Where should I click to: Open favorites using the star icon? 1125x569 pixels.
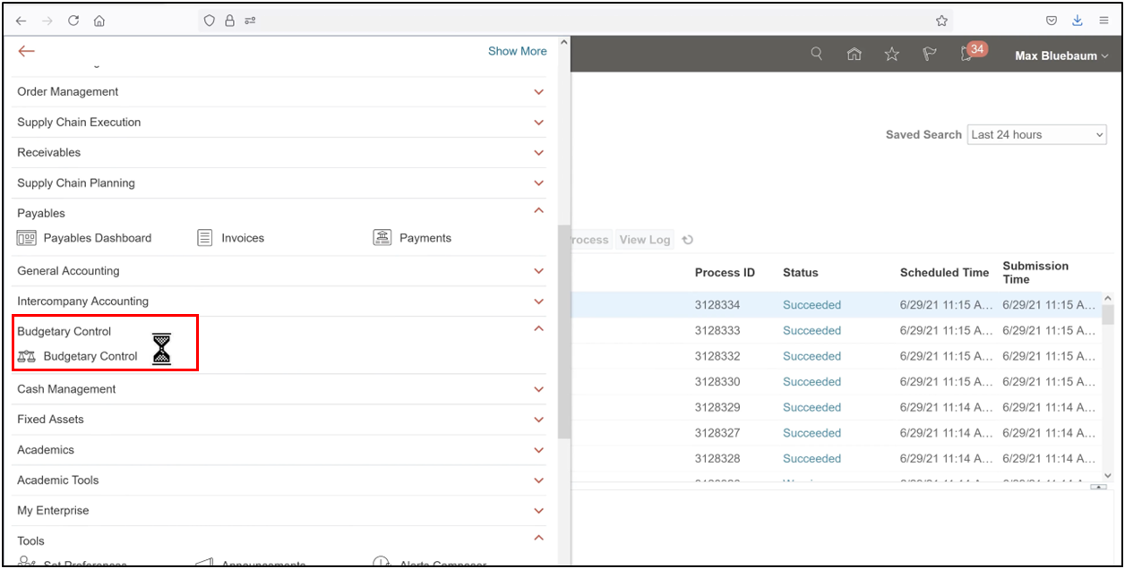[x=891, y=53]
